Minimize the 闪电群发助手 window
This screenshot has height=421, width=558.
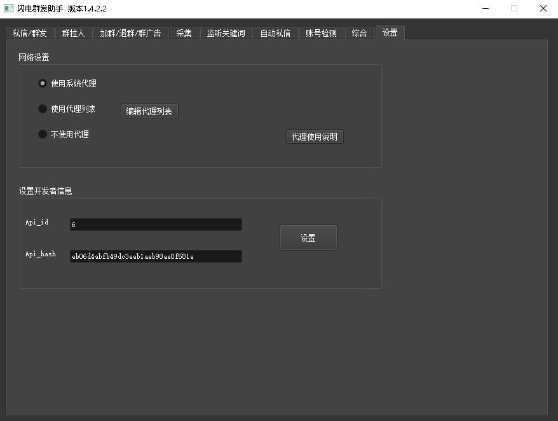coord(485,8)
